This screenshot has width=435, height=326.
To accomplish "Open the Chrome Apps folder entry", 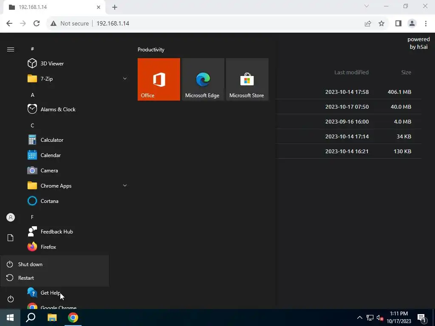I will tap(77, 185).
